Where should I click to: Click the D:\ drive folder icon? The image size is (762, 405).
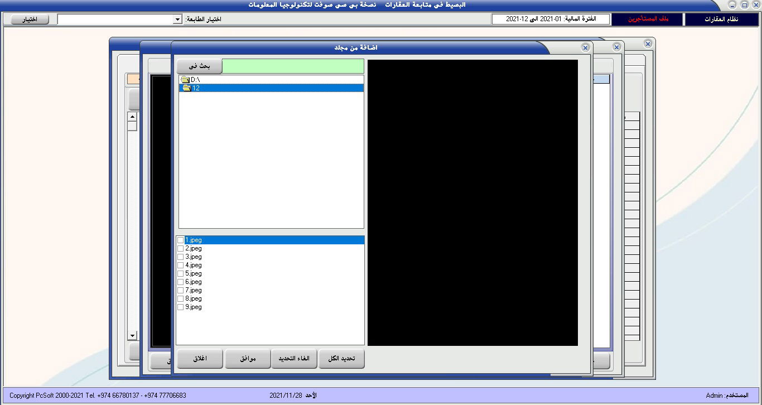(x=185, y=80)
